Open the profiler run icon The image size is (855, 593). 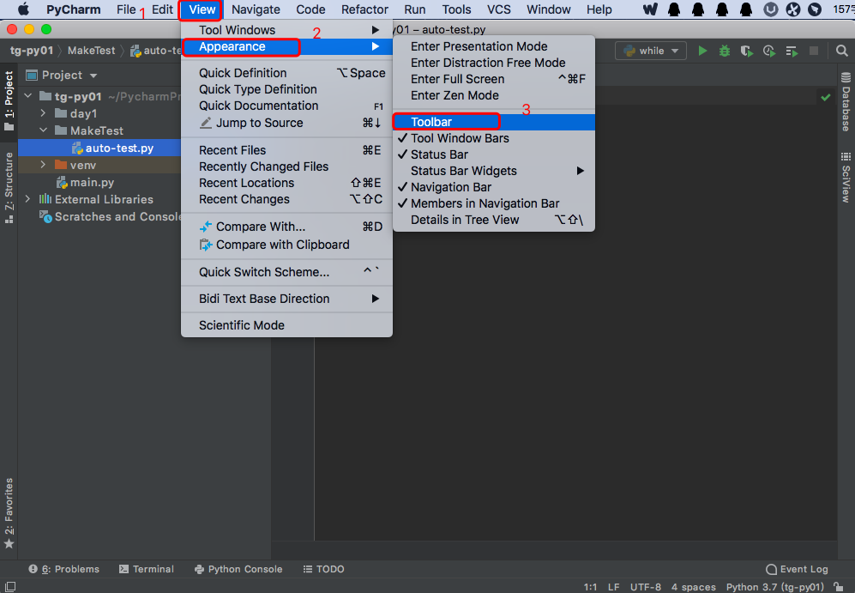769,51
